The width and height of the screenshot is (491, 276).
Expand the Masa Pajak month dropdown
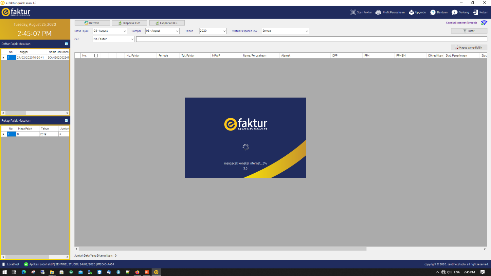[125, 31]
